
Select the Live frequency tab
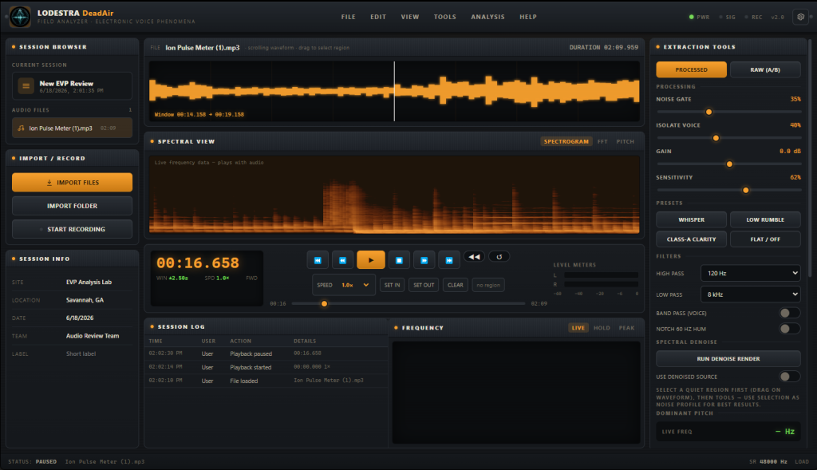tap(578, 328)
